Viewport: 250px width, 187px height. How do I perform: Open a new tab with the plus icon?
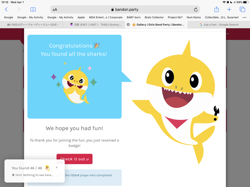(229, 9)
